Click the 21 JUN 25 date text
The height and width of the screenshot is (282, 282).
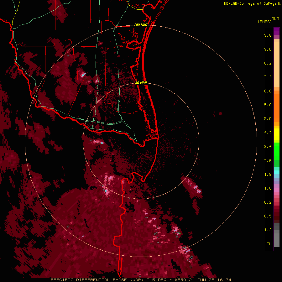[x=201, y=280]
